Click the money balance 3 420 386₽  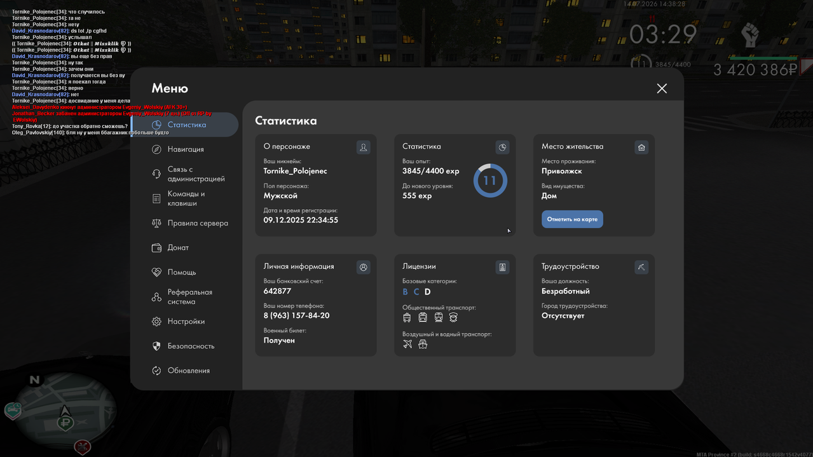coord(755,70)
